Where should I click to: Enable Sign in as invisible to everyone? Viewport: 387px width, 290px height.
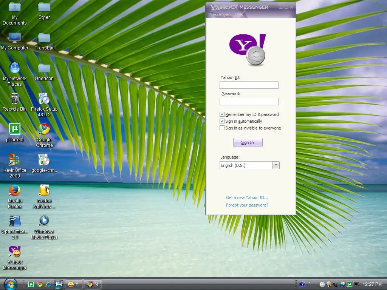click(x=222, y=128)
